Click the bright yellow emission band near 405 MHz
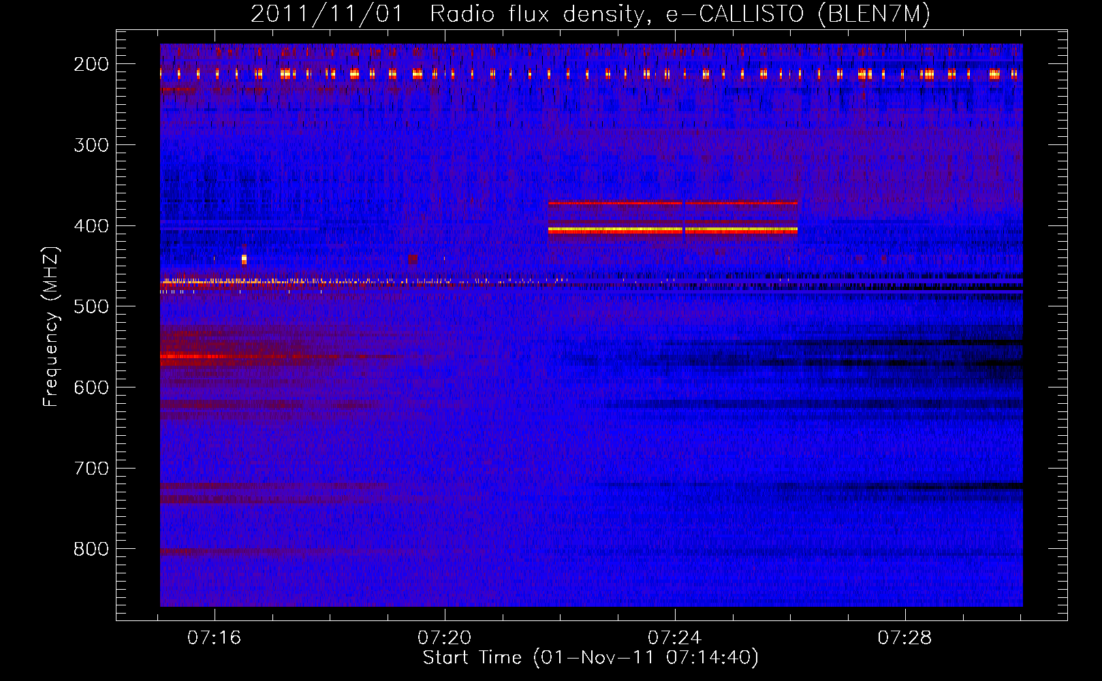Image resolution: width=1102 pixels, height=681 pixels. tap(673, 231)
